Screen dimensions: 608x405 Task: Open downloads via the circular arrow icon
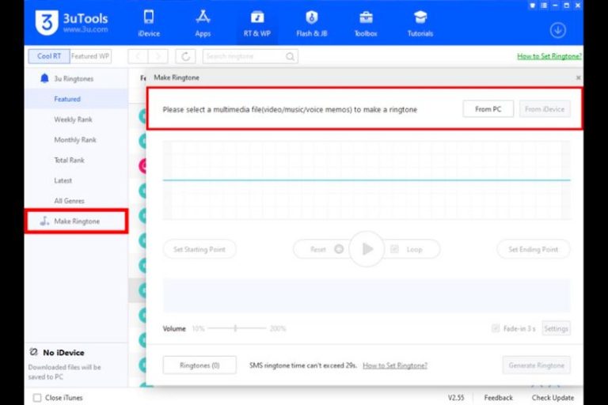click(557, 30)
